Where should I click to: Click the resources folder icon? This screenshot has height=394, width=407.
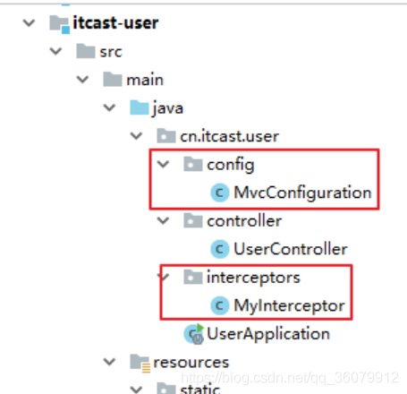140,364
